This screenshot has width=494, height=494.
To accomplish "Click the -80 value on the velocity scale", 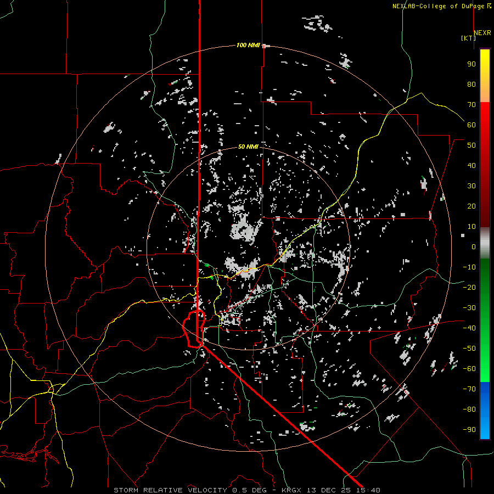I will [469, 409].
